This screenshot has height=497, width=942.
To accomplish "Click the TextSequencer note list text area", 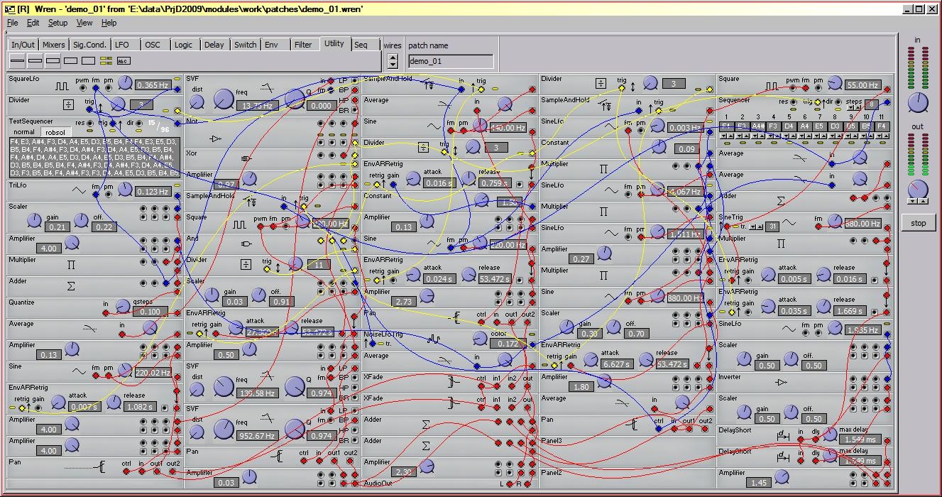I will [x=94, y=157].
